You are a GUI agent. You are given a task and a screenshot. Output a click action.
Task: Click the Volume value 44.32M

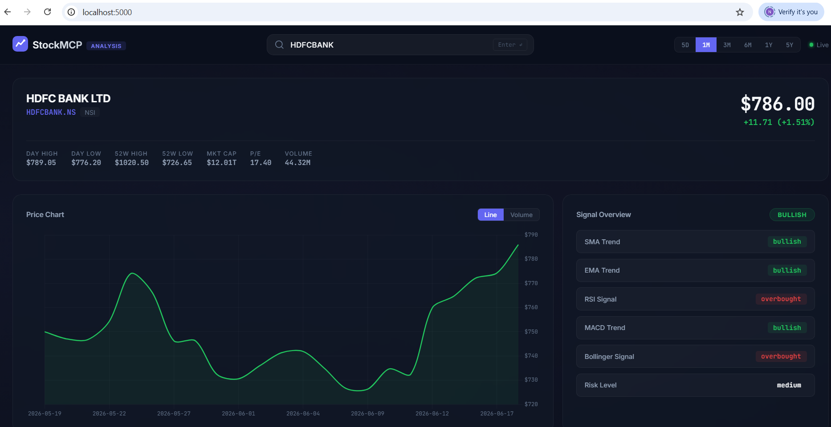coord(297,163)
